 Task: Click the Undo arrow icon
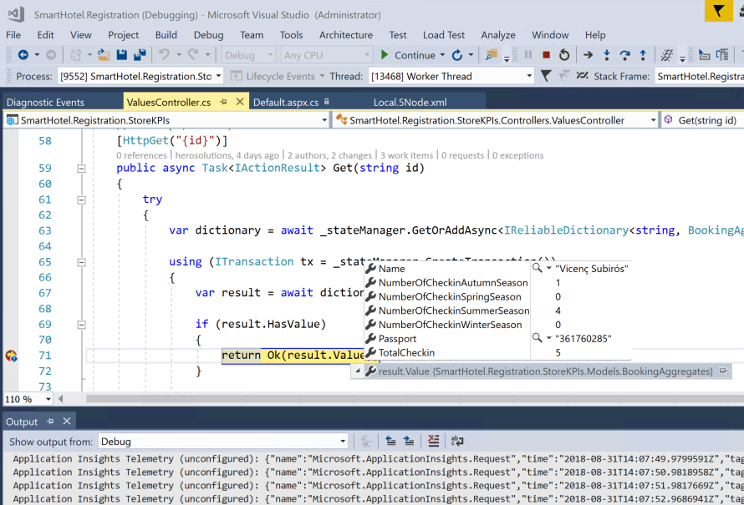(x=164, y=55)
